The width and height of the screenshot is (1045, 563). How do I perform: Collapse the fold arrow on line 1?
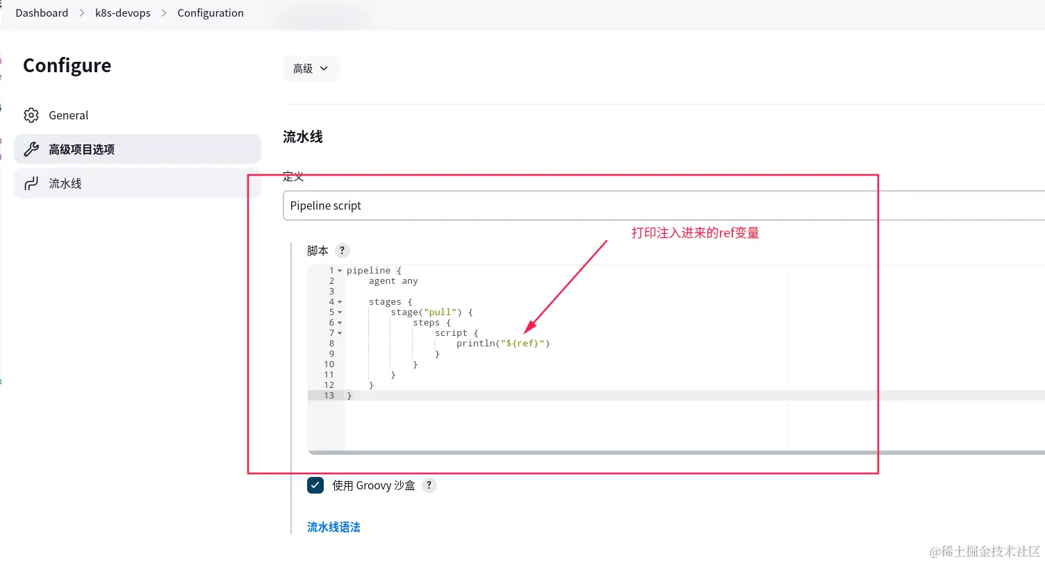click(340, 271)
